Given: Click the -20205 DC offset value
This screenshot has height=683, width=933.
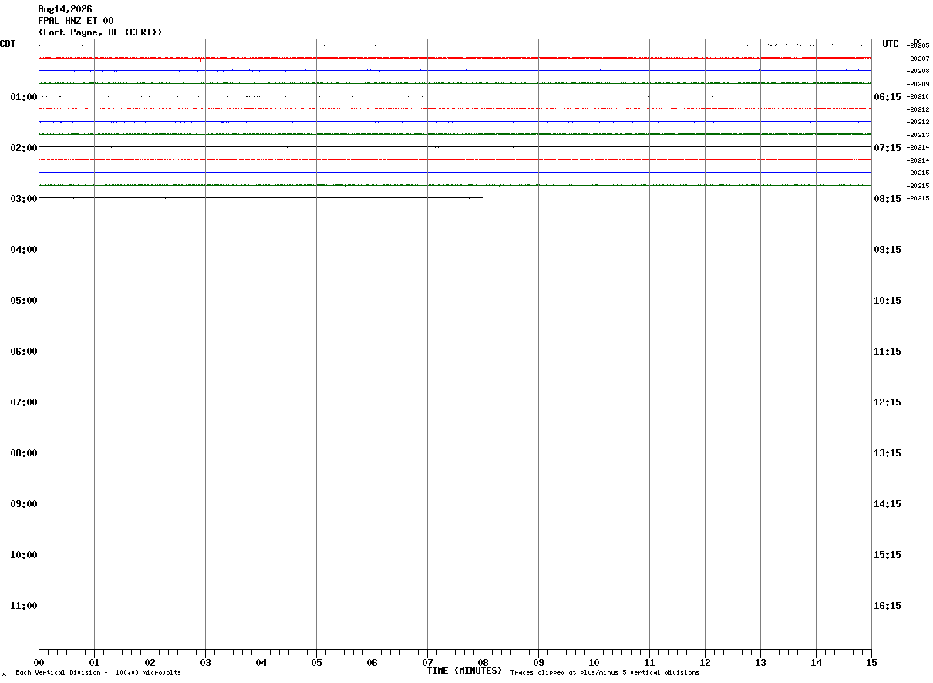Looking at the screenshot, I should tap(918, 45).
